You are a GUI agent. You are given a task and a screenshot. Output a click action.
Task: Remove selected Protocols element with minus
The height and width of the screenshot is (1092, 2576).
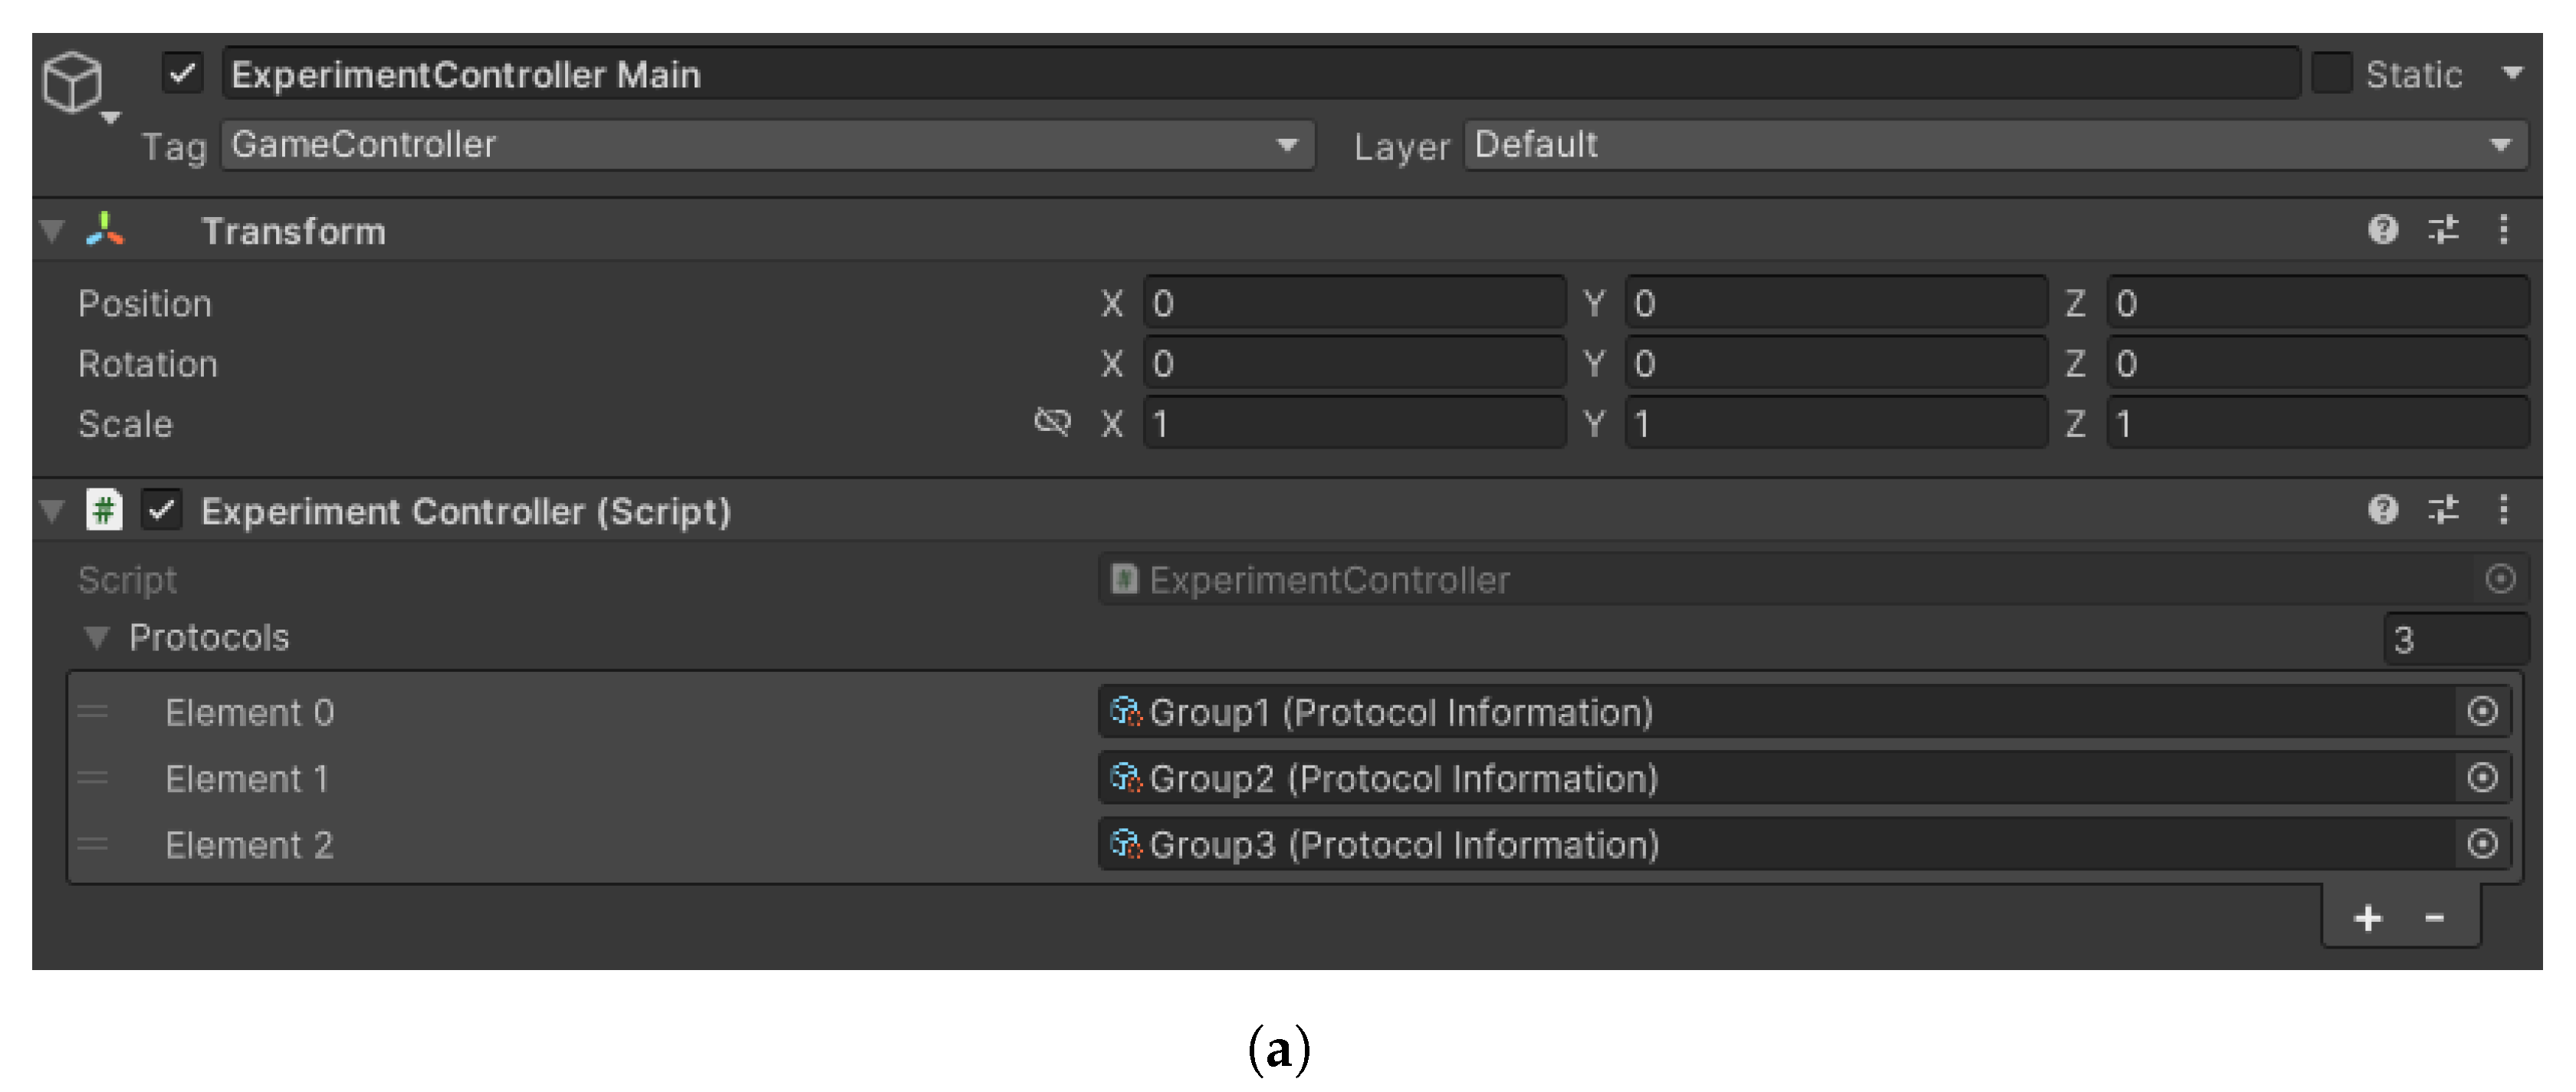pyautogui.click(x=2434, y=917)
